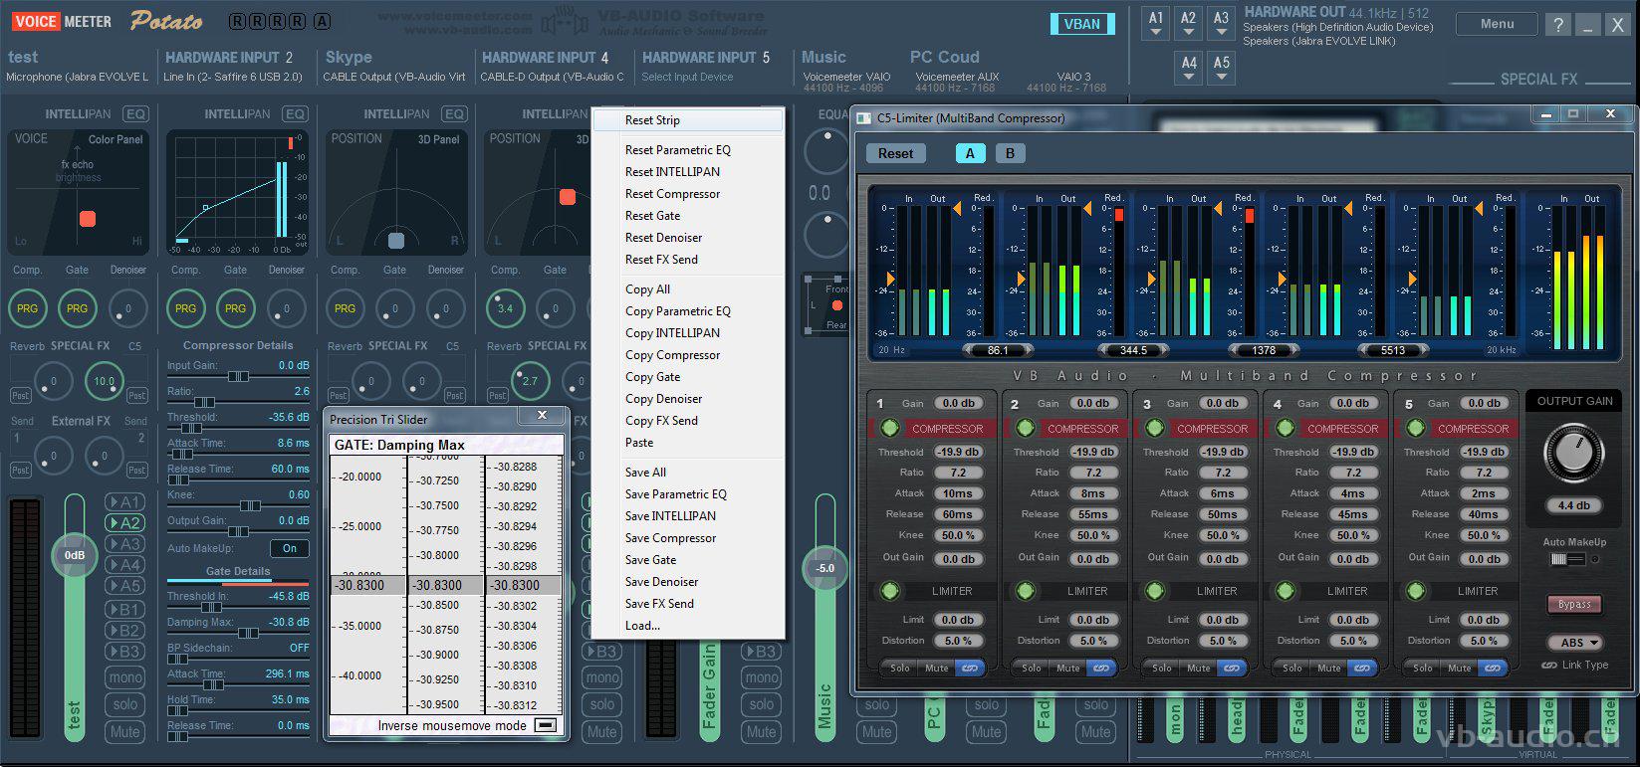Click band 3 link icon in Multiband Compressor
The image size is (1640, 767).
click(1231, 668)
